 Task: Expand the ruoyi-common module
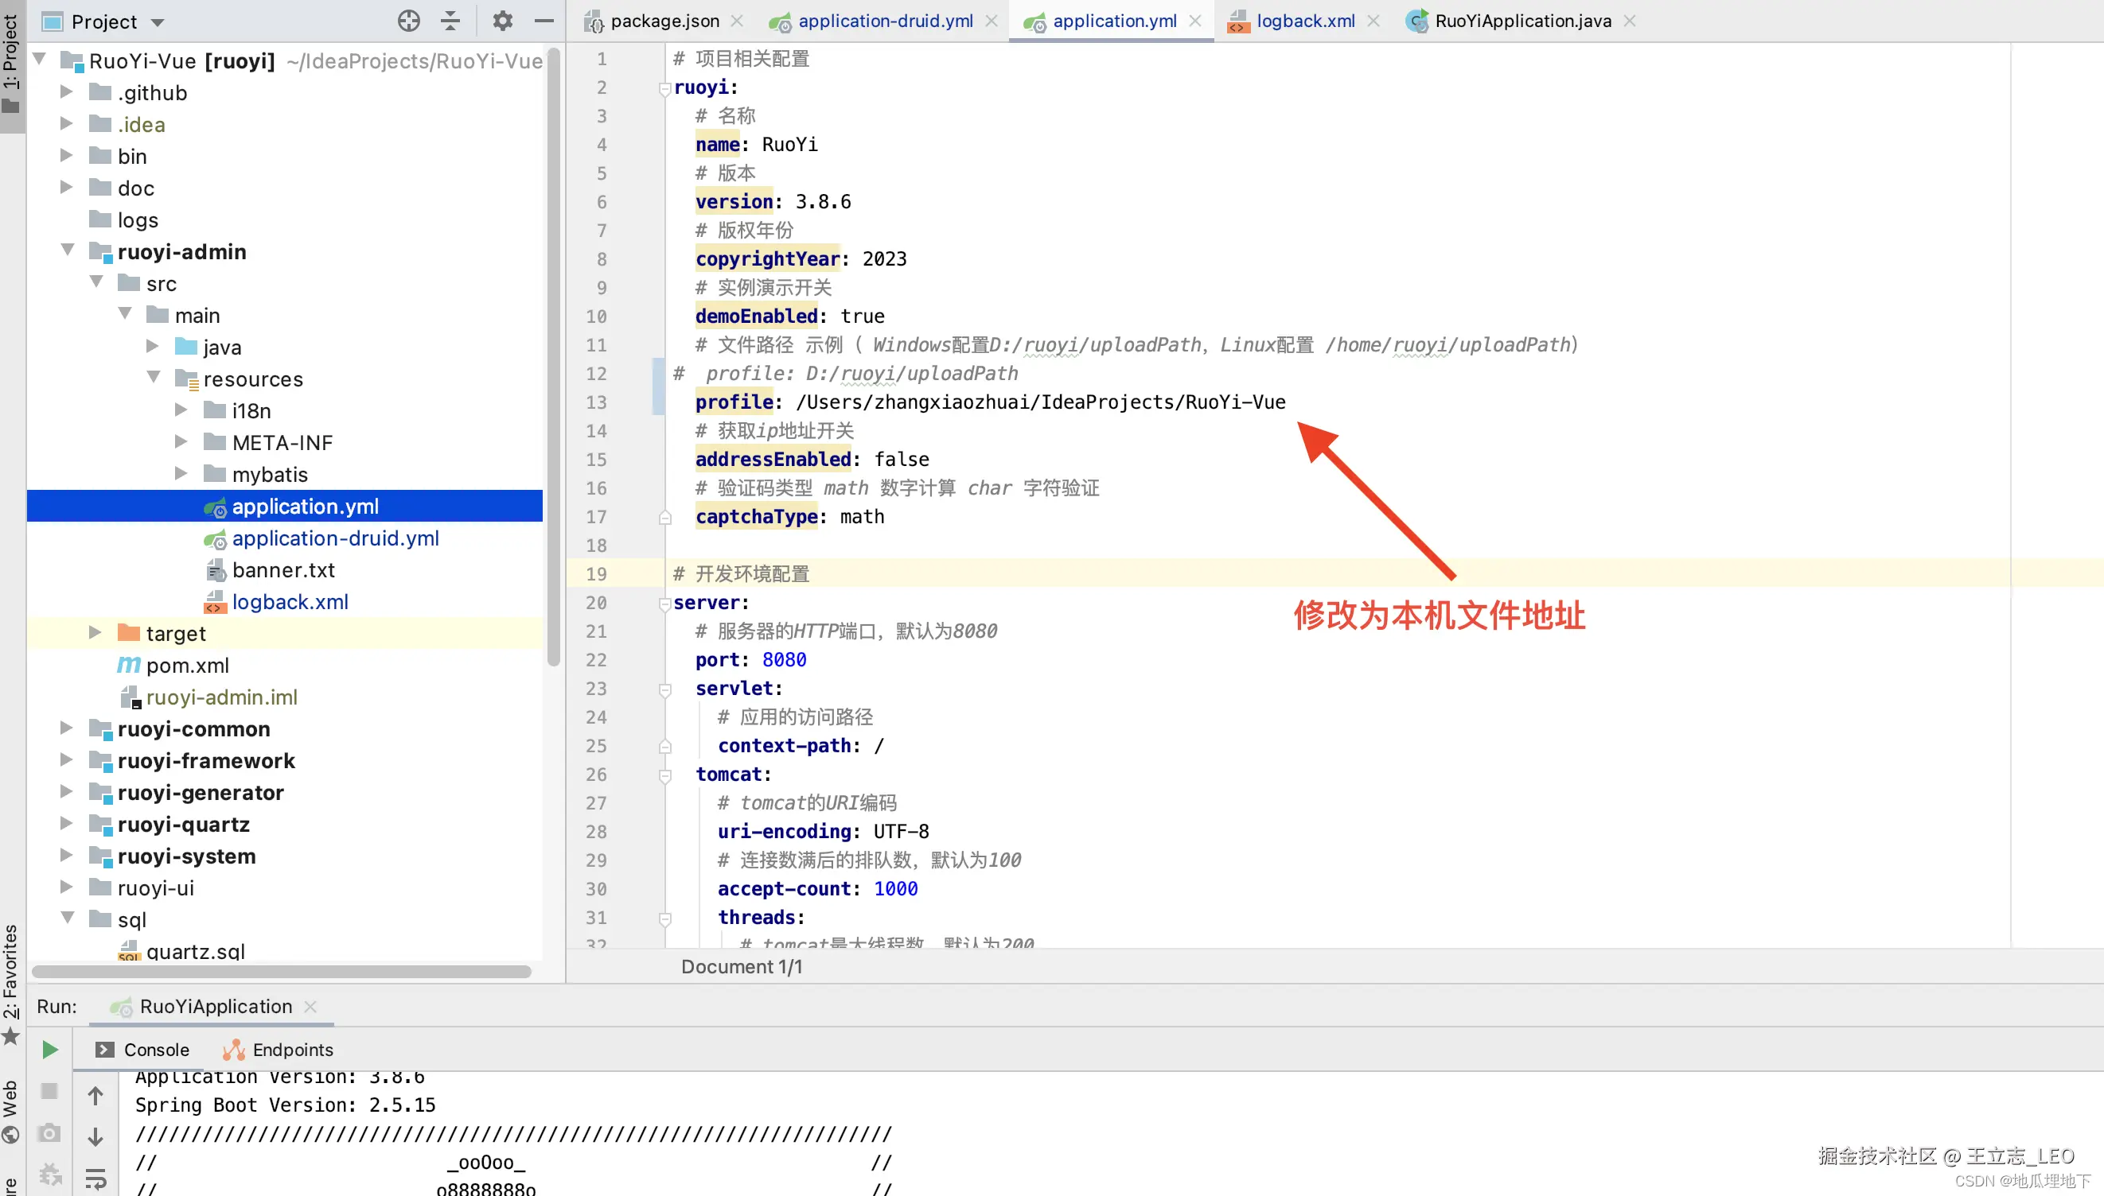coord(67,728)
